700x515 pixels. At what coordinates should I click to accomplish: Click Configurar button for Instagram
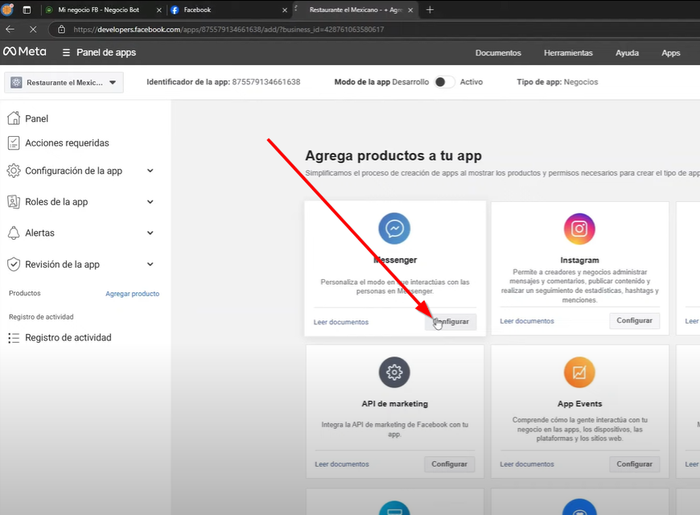pyautogui.click(x=634, y=321)
